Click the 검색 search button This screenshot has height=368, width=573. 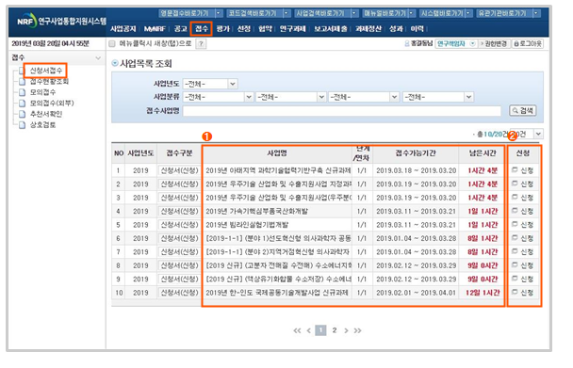(523, 111)
